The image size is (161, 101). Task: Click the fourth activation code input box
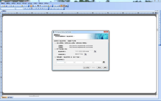coord(89,62)
